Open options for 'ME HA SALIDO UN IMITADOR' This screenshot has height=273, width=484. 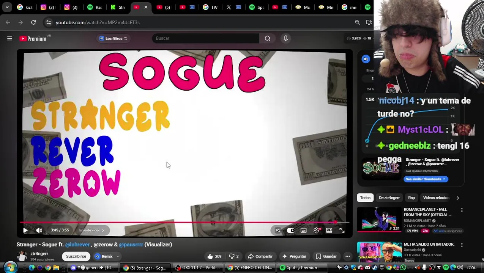click(462, 245)
